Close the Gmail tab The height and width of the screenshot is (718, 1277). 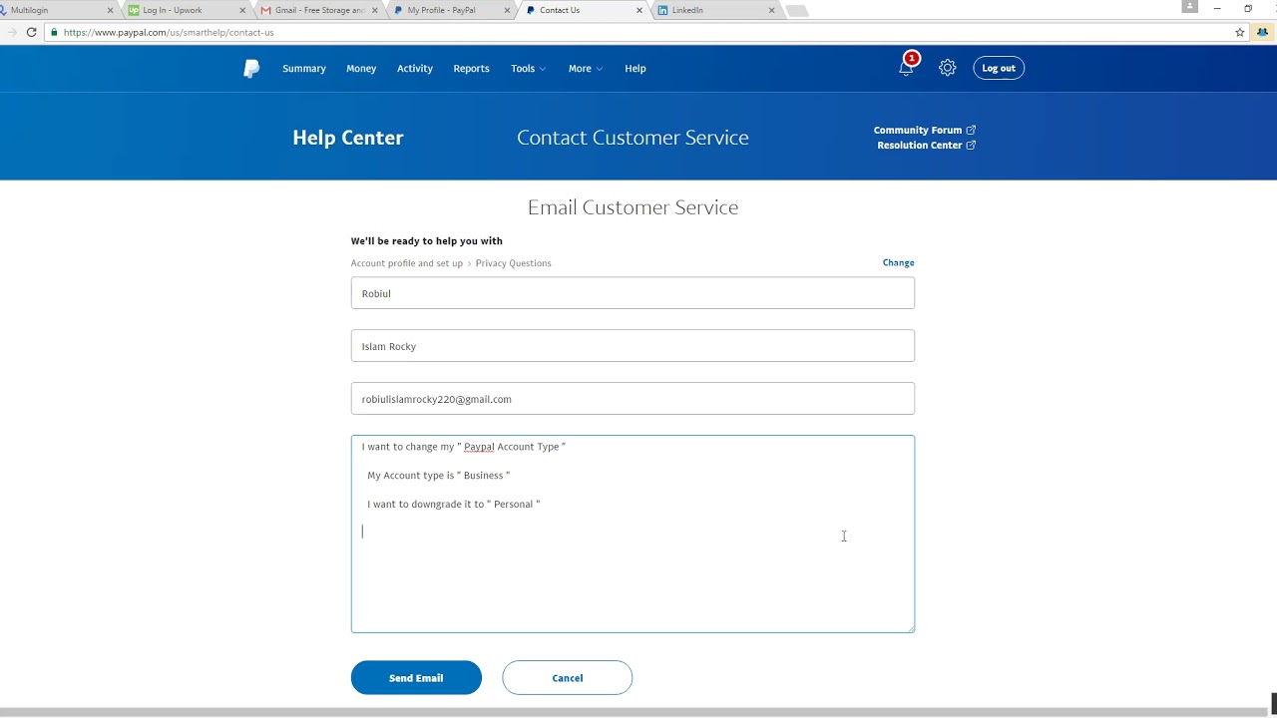(x=375, y=10)
